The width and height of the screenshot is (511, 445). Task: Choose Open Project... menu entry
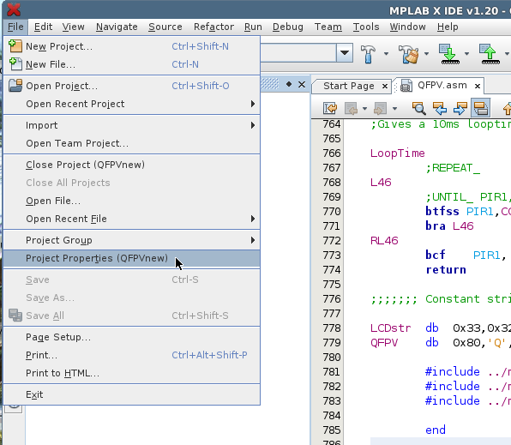click(132, 86)
